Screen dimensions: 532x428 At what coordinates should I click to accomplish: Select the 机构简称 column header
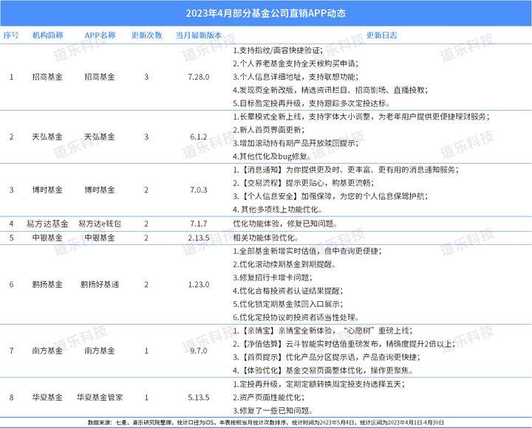click(x=47, y=35)
